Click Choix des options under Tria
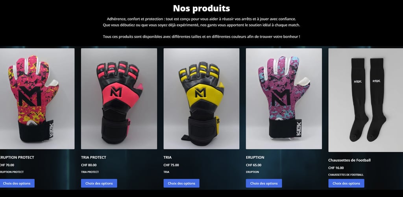The height and width of the screenshot is (197, 403). click(x=181, y=183)
